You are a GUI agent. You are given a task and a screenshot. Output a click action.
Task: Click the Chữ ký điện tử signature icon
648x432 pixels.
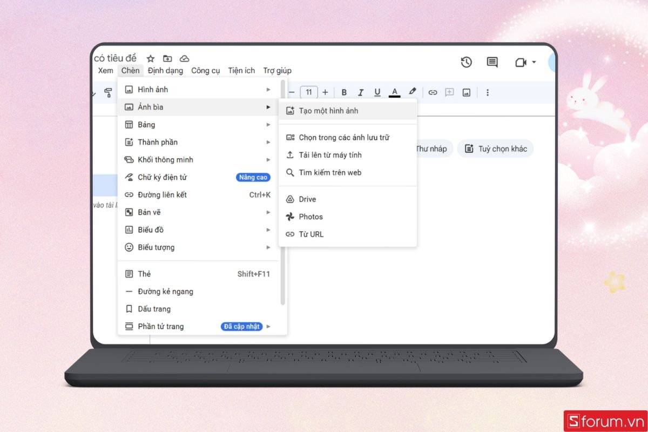tap(129, 177)
